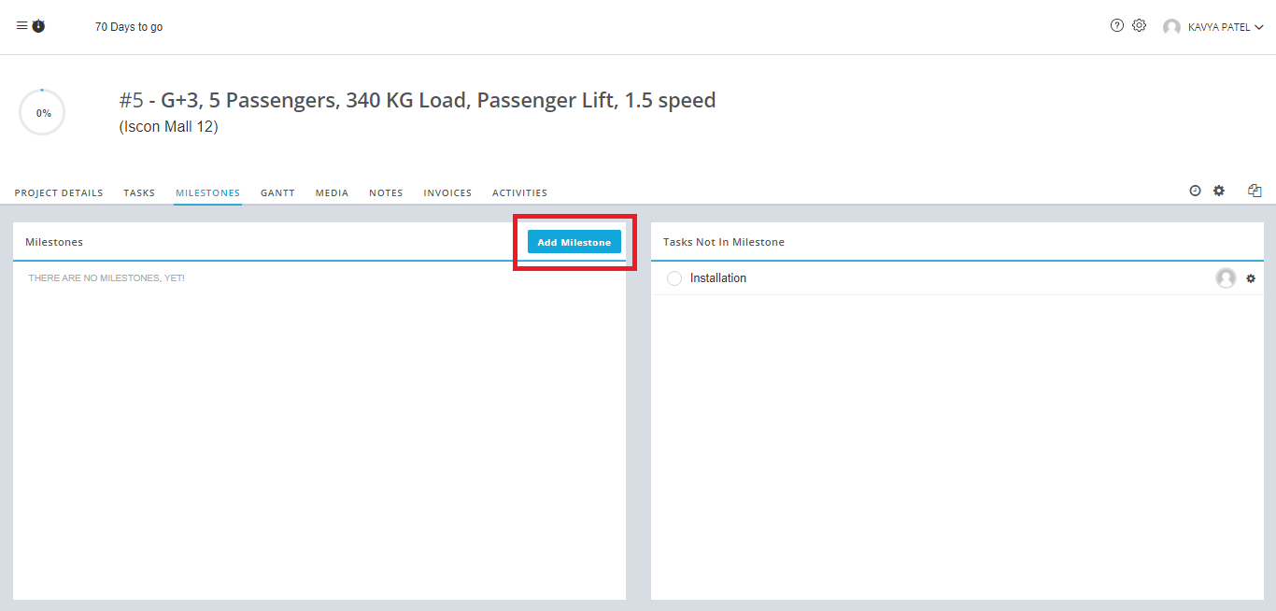The width and height of the screenshot is (1276, 611).
Task: Click '70 Days to go' text
Action: click(x=129, y=27)
